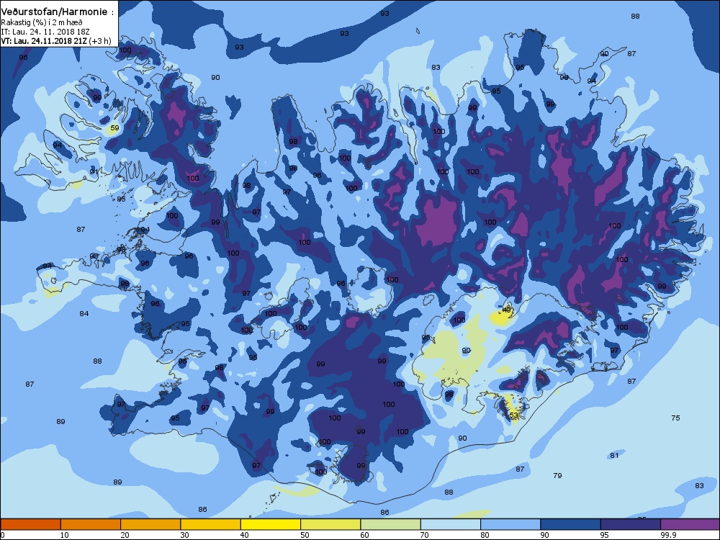The width and height of the screenshot is (720, 540).
Task: Select the 'VT: Lau. 24.11.2018 21Z (+3 h)' line
Action: 56,41
